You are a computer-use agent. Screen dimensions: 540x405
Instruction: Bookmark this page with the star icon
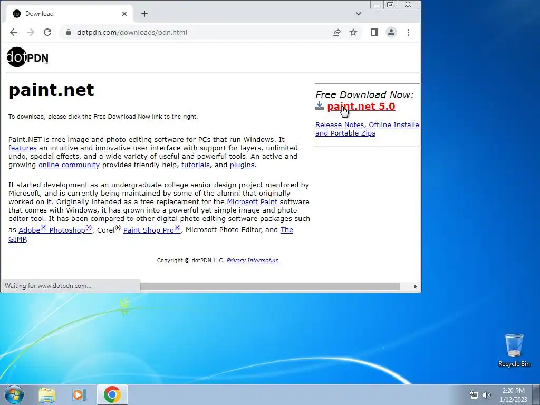[353, 32]
